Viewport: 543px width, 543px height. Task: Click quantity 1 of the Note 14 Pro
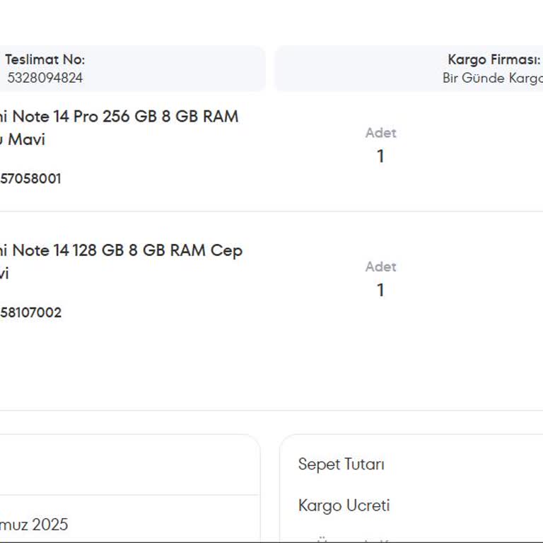(380, 156)
